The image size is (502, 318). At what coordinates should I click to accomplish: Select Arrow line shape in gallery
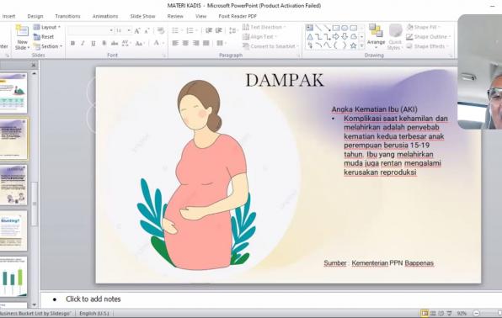[327, 28]
